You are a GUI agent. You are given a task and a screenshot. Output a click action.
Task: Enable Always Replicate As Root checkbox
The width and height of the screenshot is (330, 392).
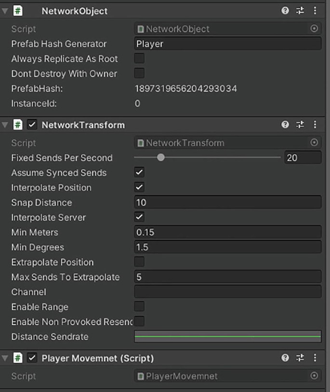pyautogui.click(x=139, y=58)
